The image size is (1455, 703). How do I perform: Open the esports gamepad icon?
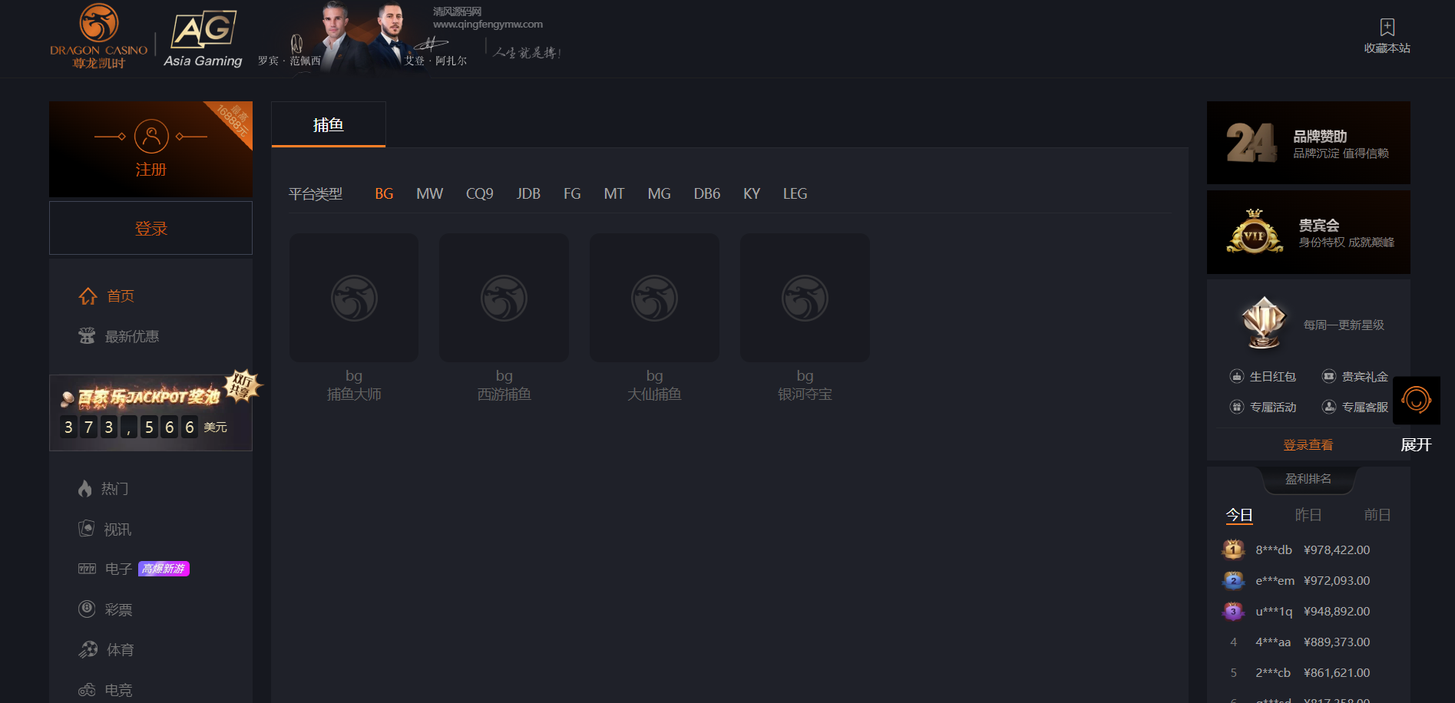click(x=87, y=690)
